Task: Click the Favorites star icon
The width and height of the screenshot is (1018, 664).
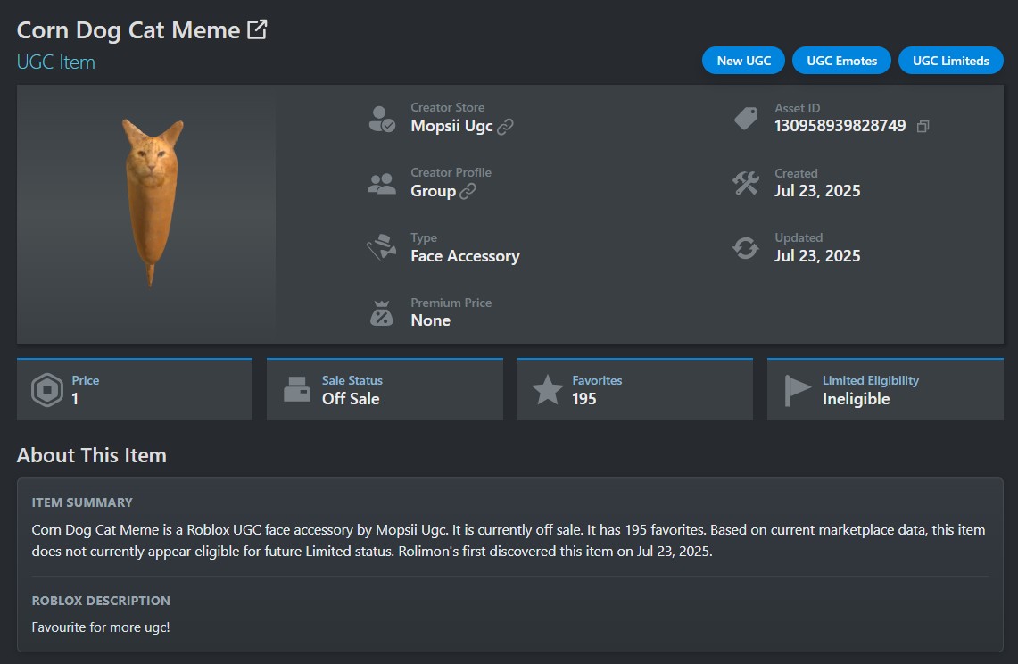Action: (x=547, y=389)
